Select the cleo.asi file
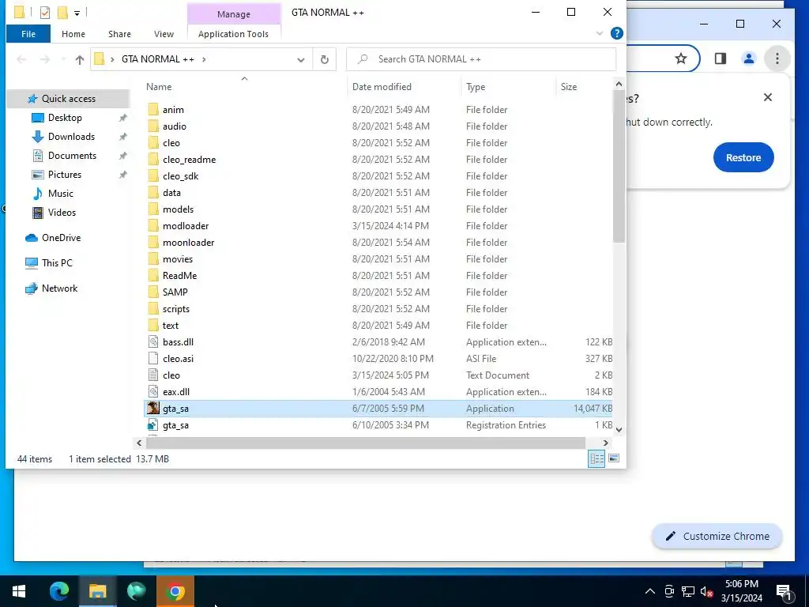The height and width of the screenshot is (607, 809). (378, 359)
